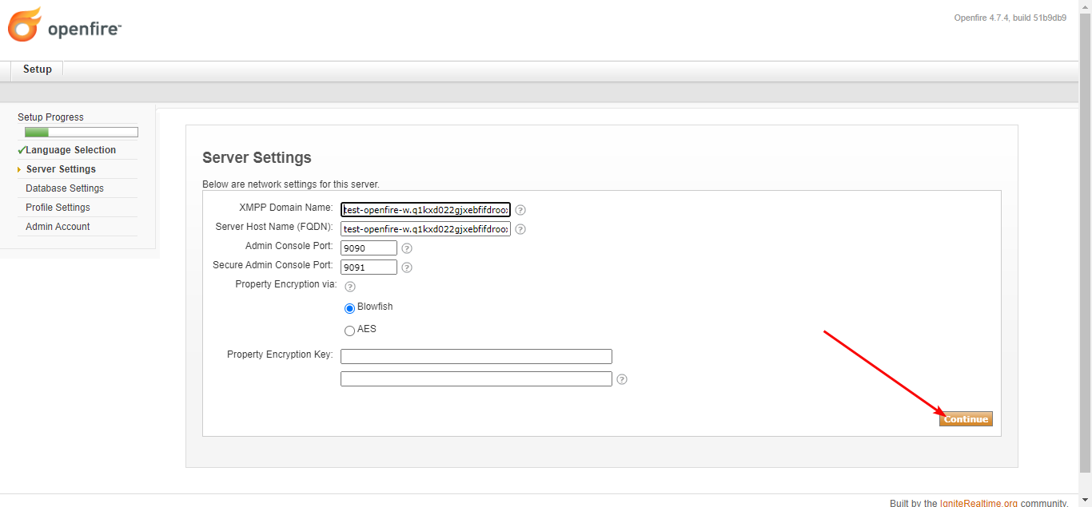Click the Server Settings heading
Screen dimensions: 1092x507
[x=257, y=157]
